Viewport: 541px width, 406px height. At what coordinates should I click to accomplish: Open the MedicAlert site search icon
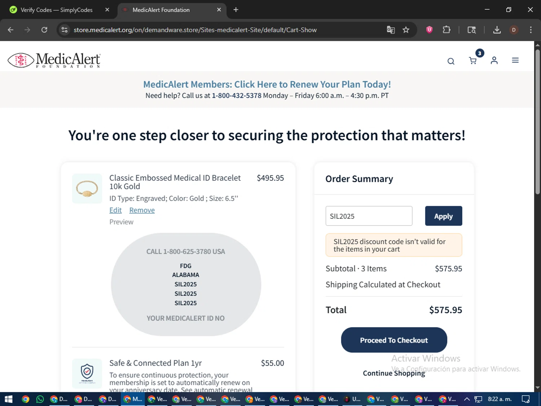[451, 61]
